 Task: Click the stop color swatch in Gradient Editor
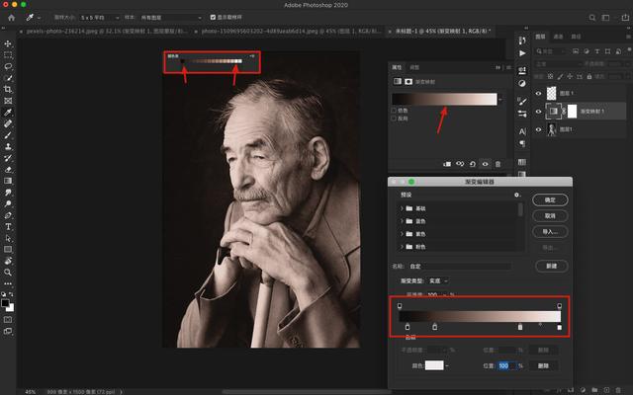(x=434, y=365)
